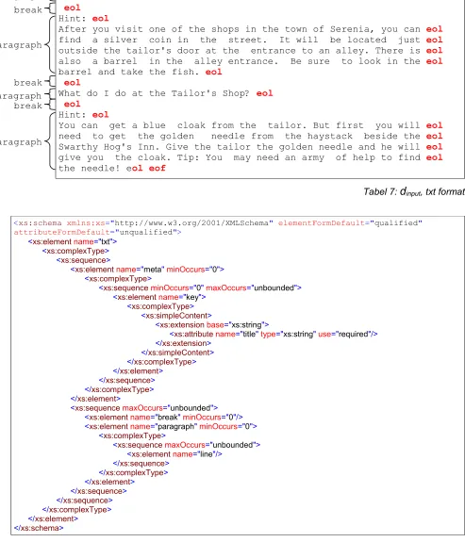Select the xs:sequence minOccurs="0" maxOccurs="unbounded" line
465x542 pixels.
[200, 287]
